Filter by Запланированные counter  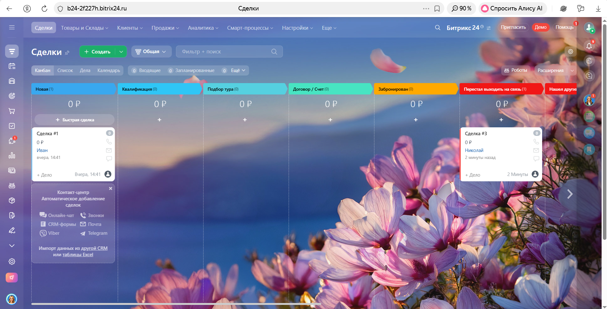pos(191,70)
